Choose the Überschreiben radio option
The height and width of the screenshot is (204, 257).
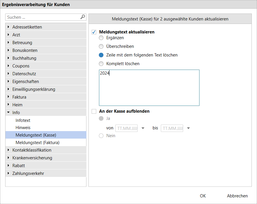pos(101,46)
